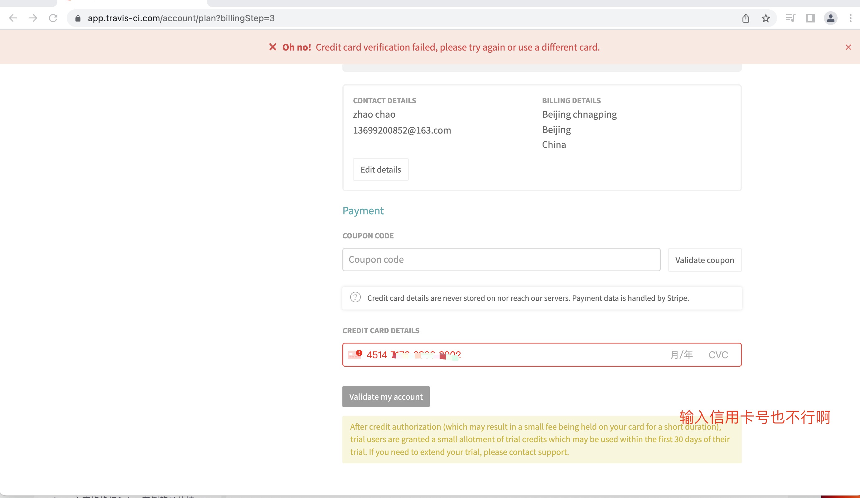Open the browser share page icon
The image size is (860, 498).
(x=746, y=18)
